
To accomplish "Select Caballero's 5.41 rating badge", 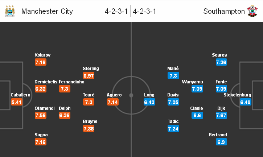I will pyautogui.click(x=17, y=102).
